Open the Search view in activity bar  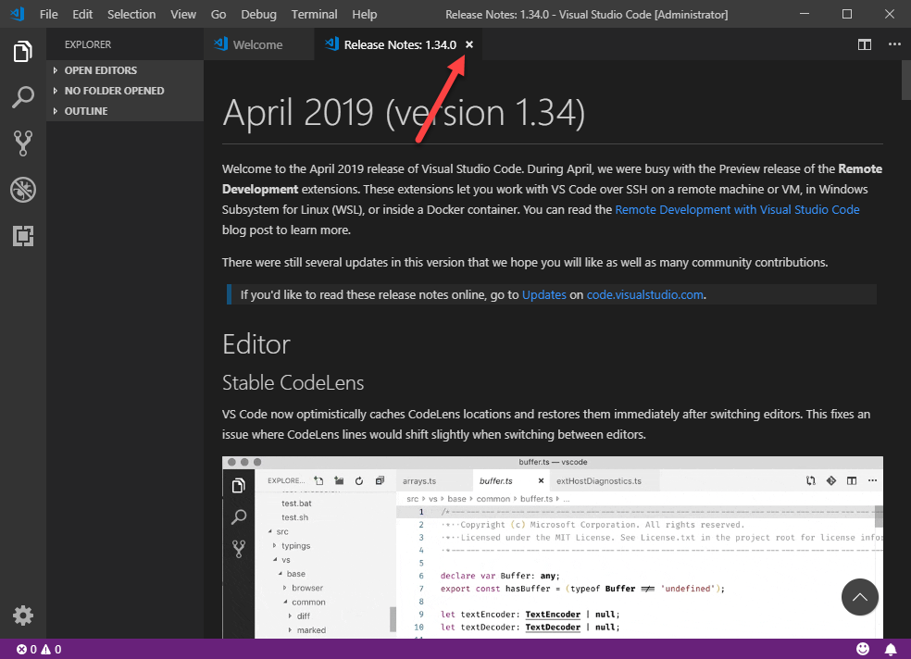click(22, 97)
